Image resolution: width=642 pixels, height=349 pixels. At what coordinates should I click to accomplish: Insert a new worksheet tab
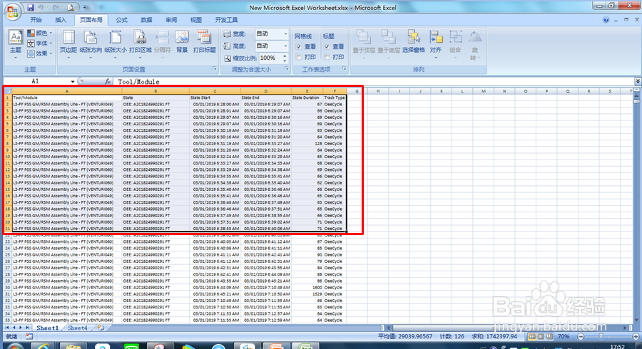click(101, 328)
